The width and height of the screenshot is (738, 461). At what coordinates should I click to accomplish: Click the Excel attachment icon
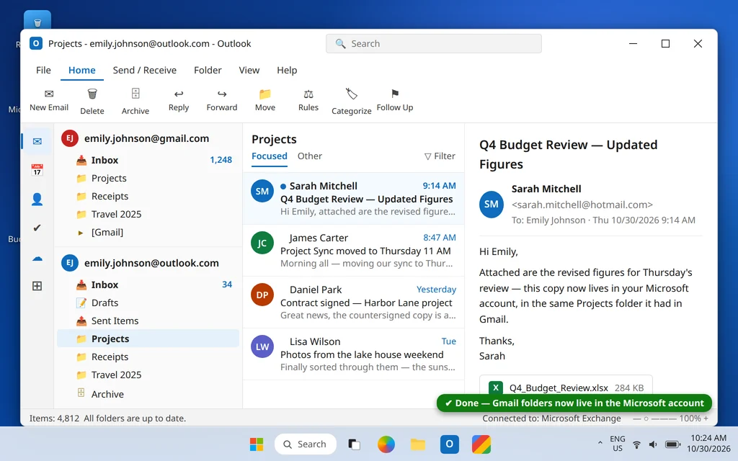(x=496, y=388)
